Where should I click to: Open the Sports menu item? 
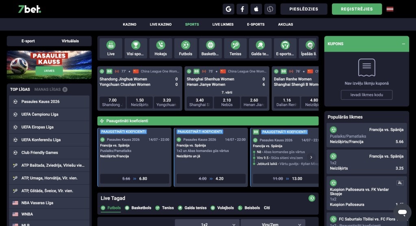pos(192,24)
